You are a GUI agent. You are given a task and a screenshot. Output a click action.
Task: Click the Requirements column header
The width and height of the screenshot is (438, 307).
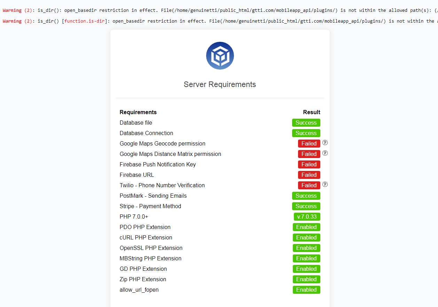(138, 112)
